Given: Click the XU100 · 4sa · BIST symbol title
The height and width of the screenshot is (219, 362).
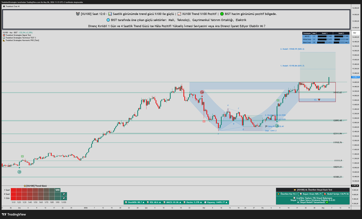Looking at the screenshot, I should [x=10, y=32].
